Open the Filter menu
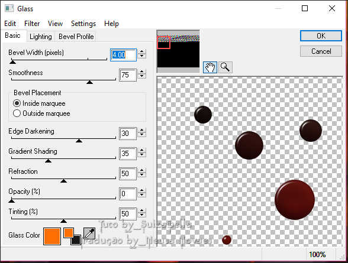The height and width of the screenshot is (263, 348). (32, 24)
